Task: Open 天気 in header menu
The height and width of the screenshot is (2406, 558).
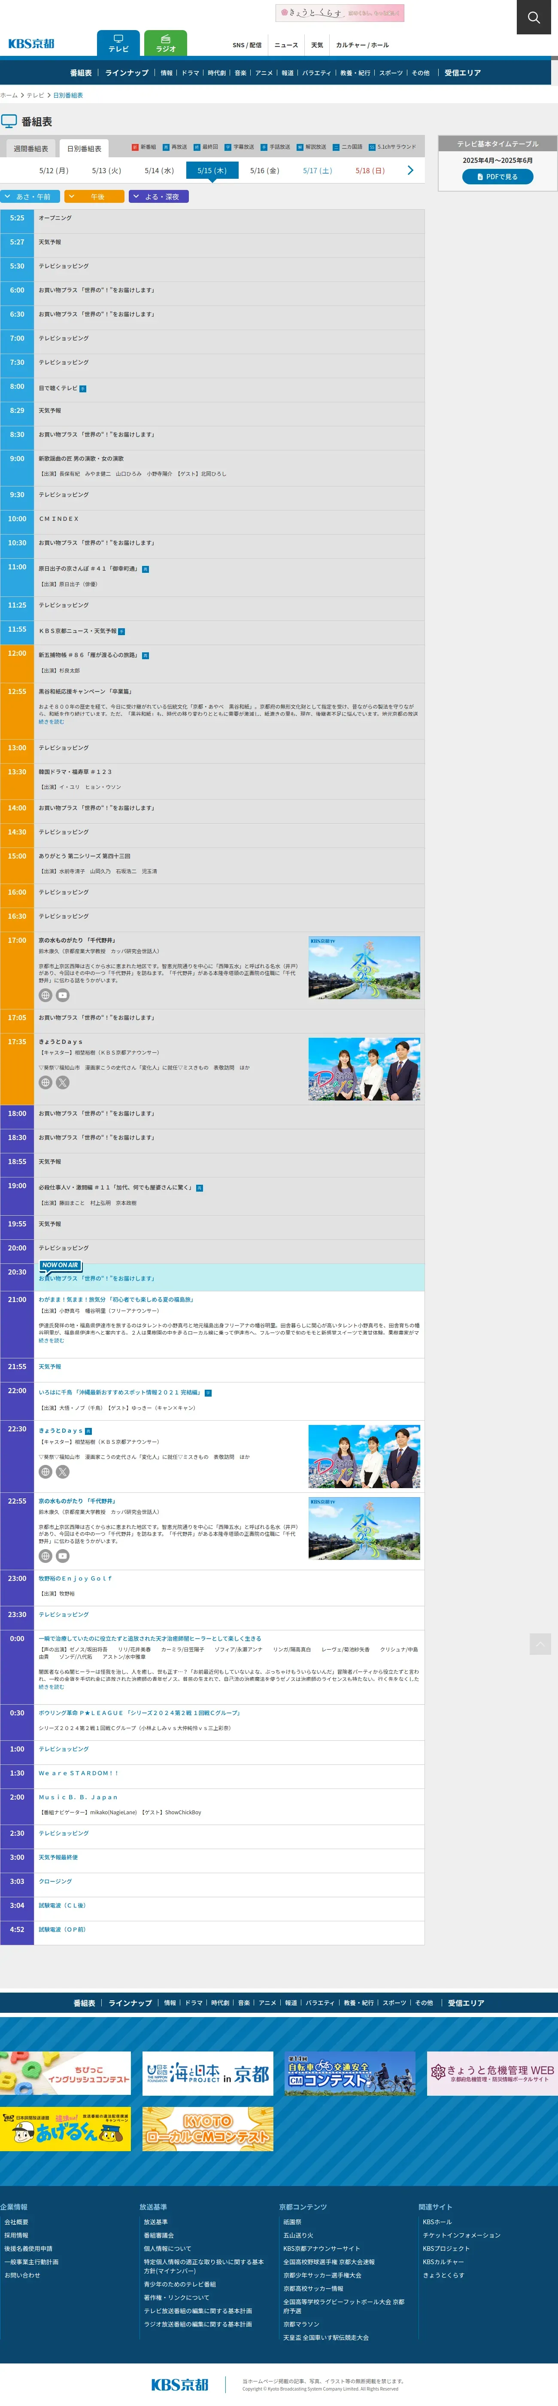Action: [317, 45]
